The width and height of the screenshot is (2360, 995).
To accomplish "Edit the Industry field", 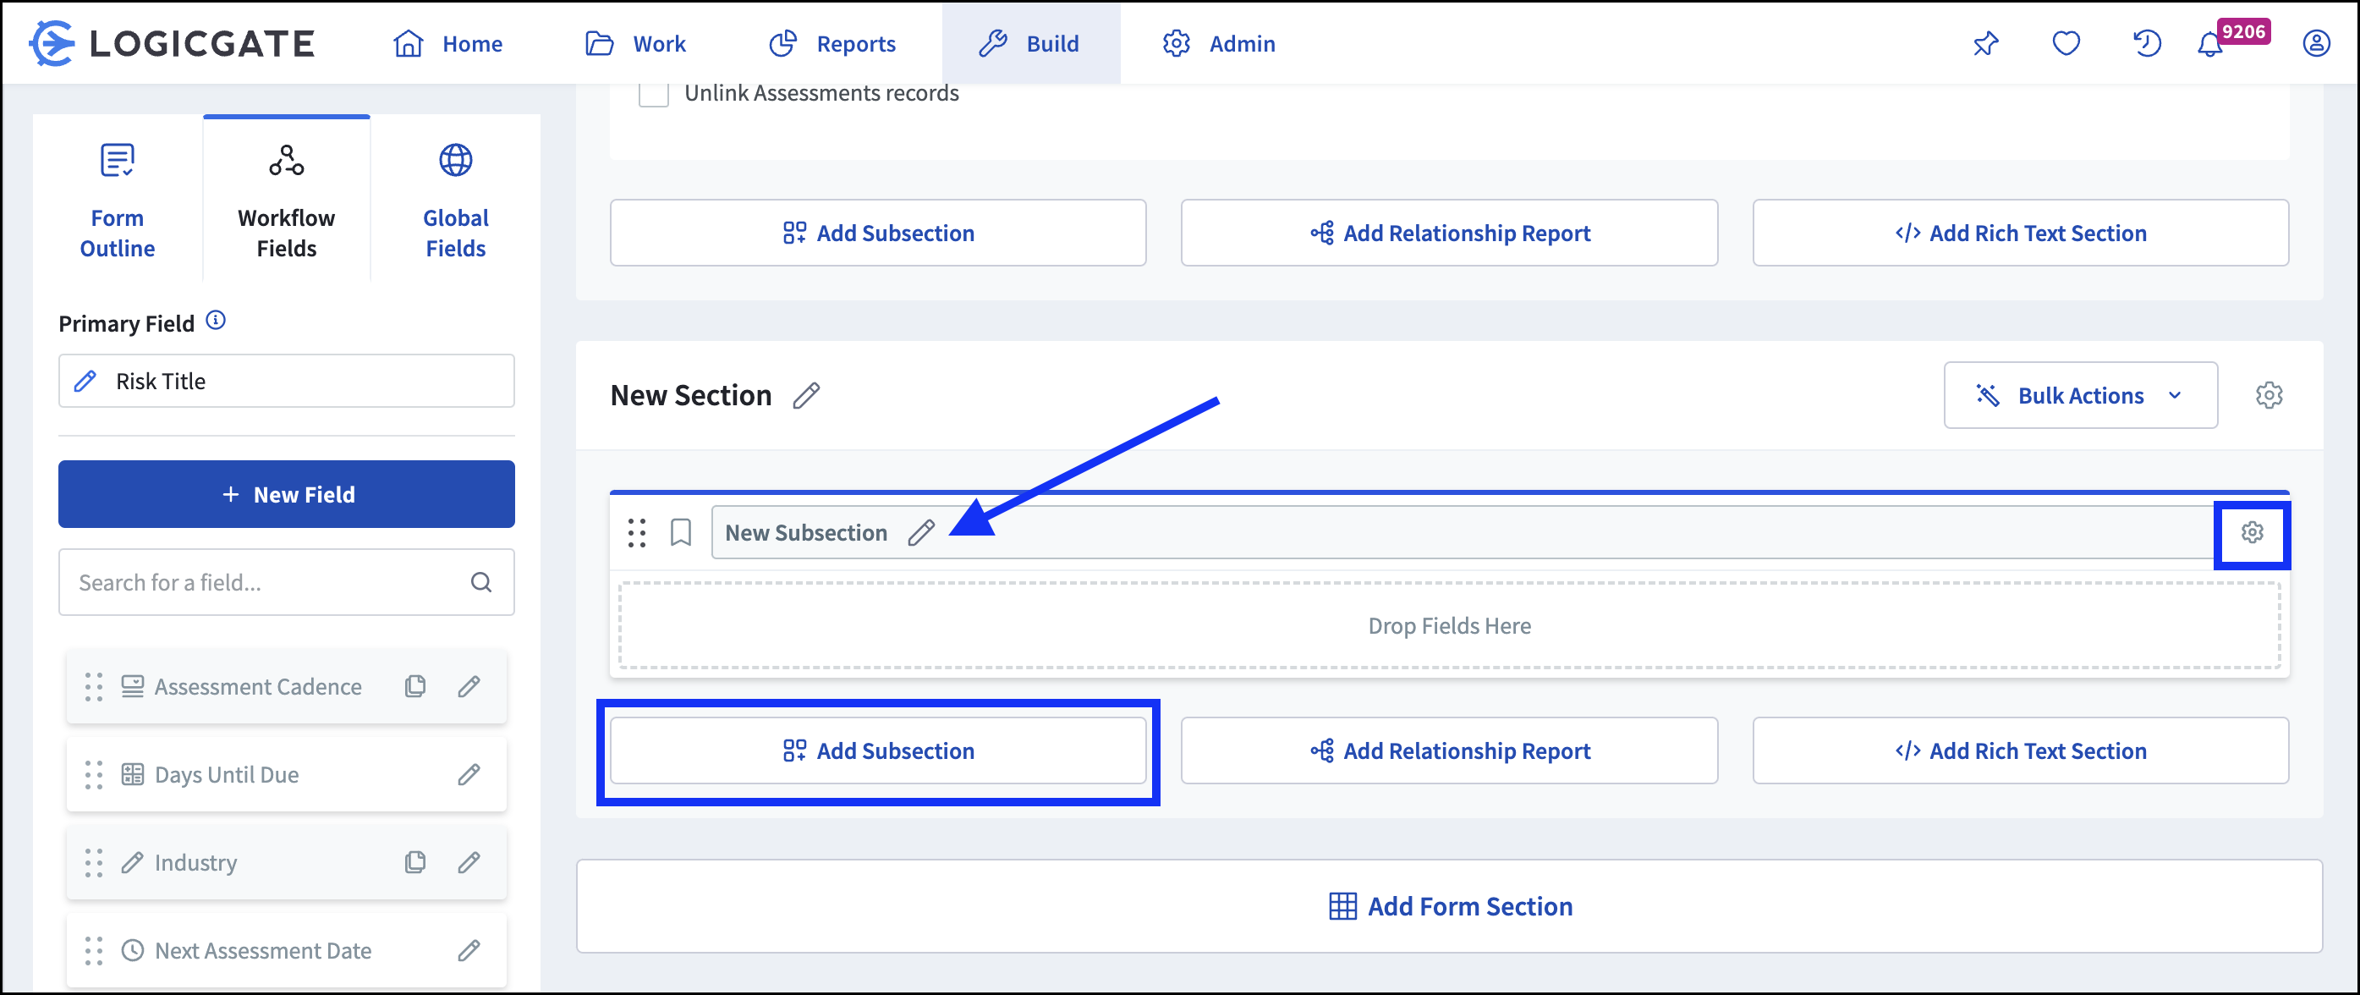I will coord(469,862).
